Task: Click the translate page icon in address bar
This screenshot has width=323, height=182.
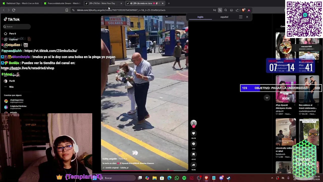Action: 220,10
